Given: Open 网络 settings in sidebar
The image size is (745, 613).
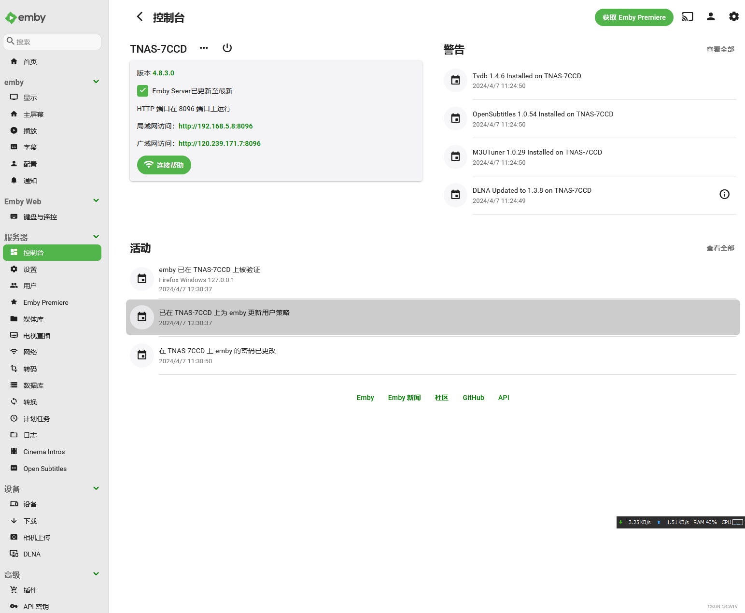Looking at the screenshot, I should (x=52, y=352).
